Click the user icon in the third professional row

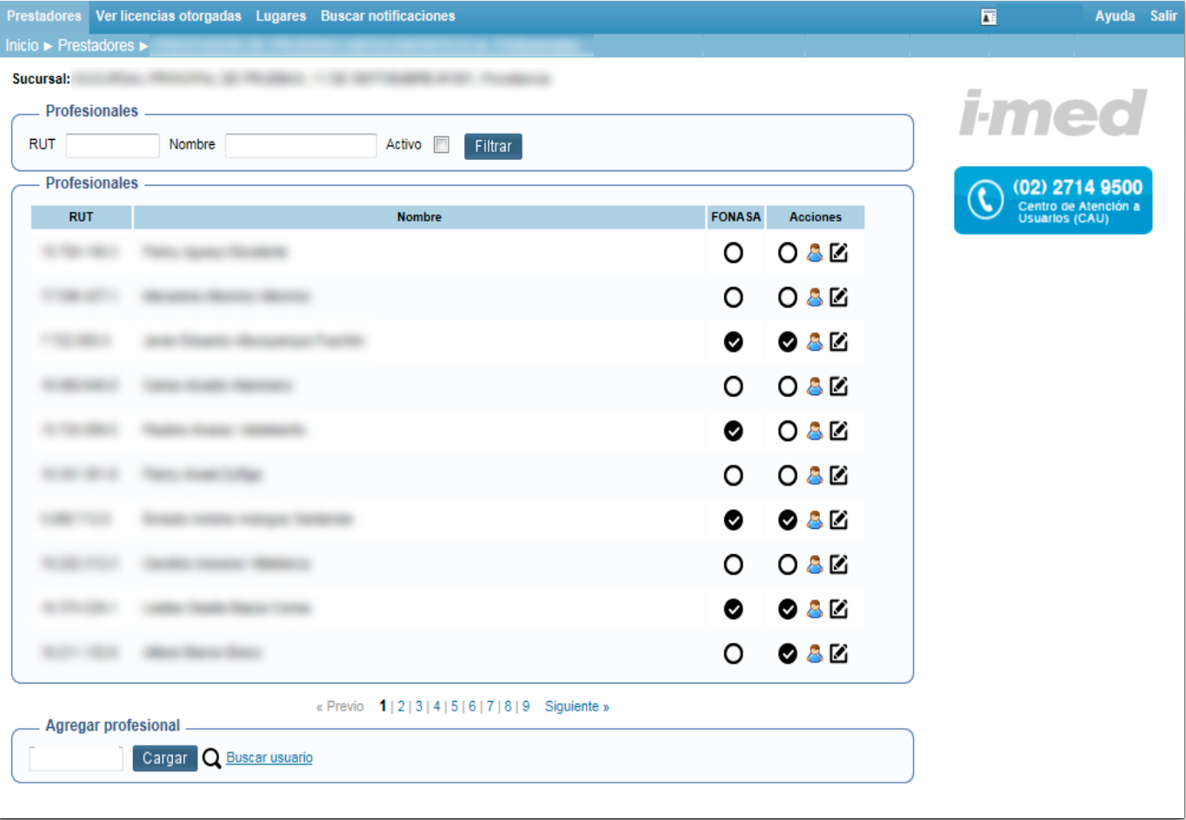pyautogui.click(x=814, y=342)
